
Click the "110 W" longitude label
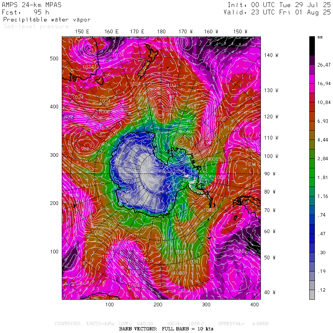271,138
